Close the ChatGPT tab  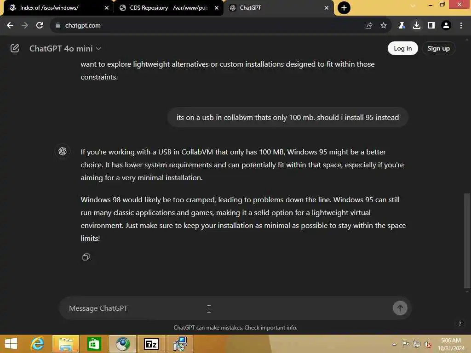[x=327, y=8]
